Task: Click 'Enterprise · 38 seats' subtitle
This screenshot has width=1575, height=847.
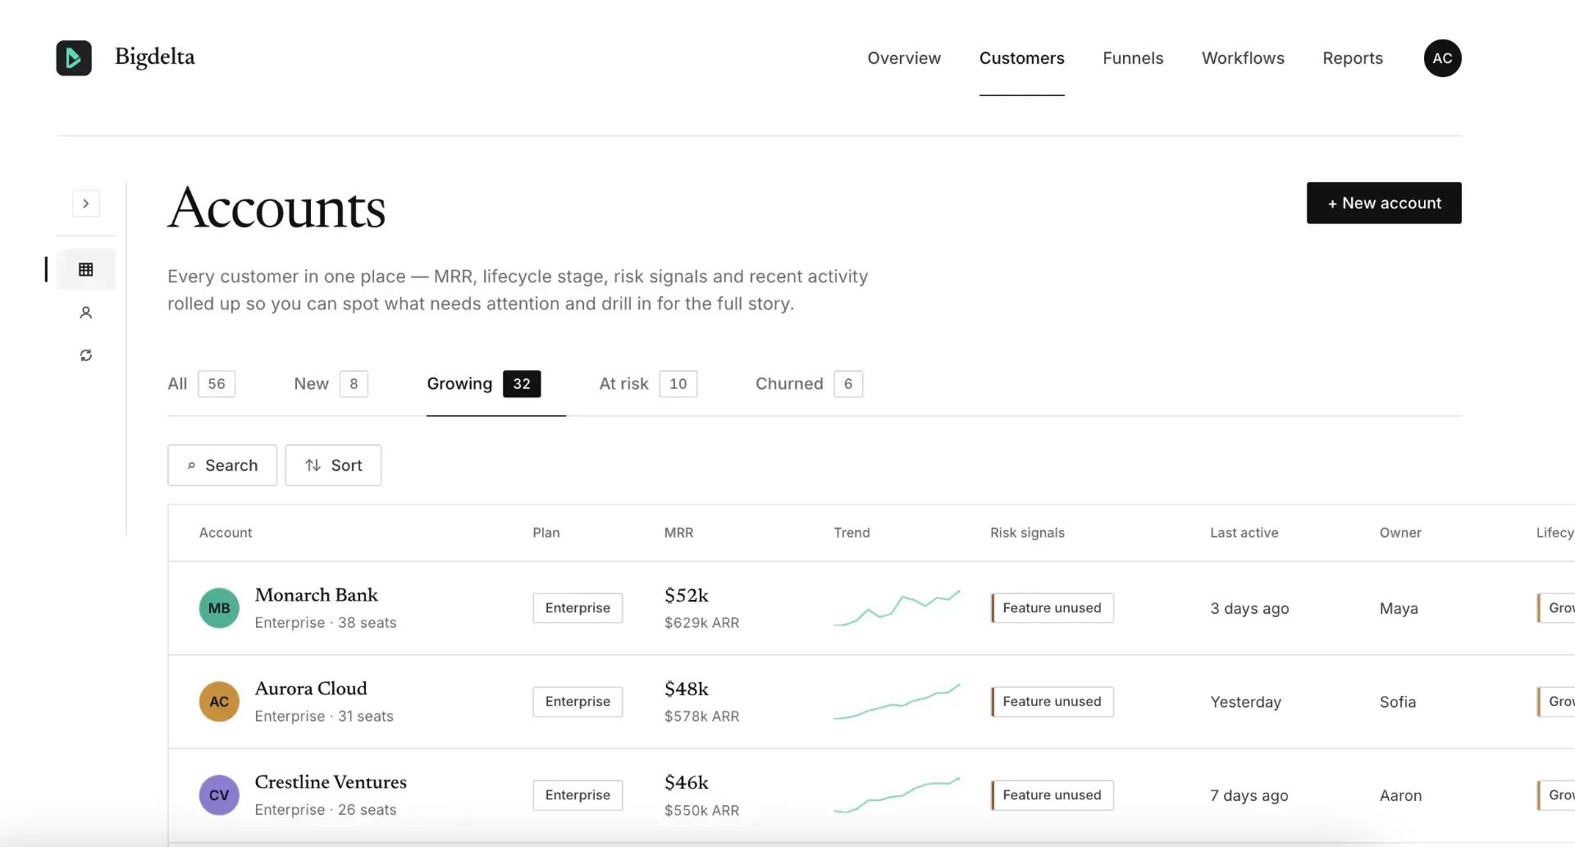Action: (326, 623)
